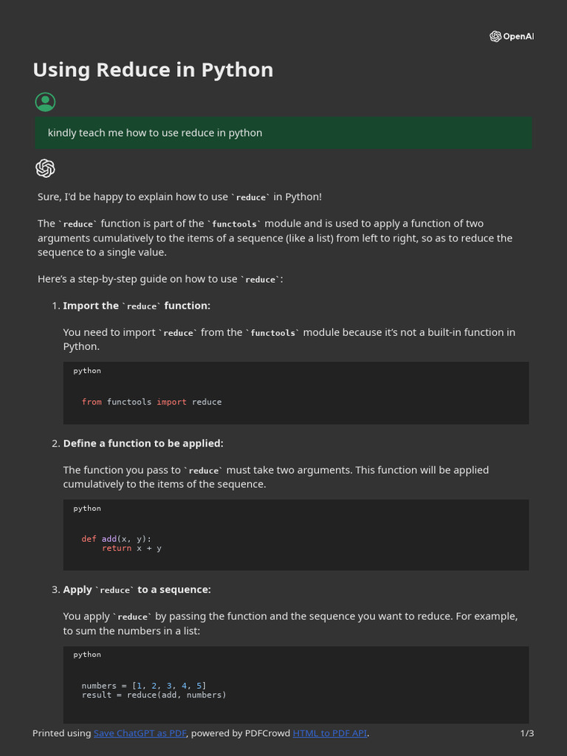Screen dimensions: 567x756
Task: Click the ChatGPT assistant logo icon
Action: pos(45,168)
